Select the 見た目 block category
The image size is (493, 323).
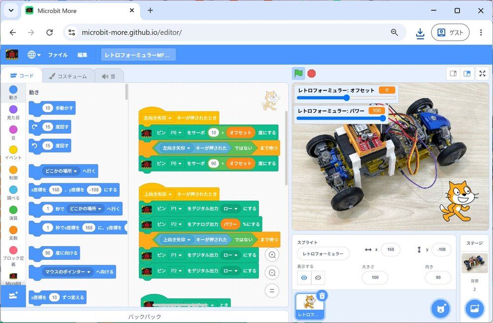[x=13, y=112]
